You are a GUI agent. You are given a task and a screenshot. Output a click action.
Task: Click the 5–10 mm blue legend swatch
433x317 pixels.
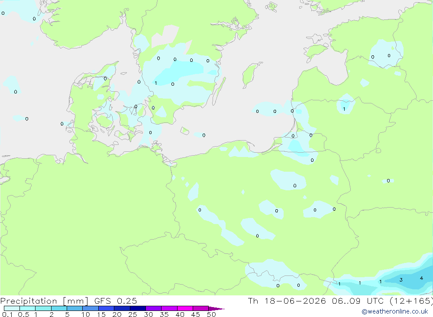pyautogui.click(x=75, y=308)
